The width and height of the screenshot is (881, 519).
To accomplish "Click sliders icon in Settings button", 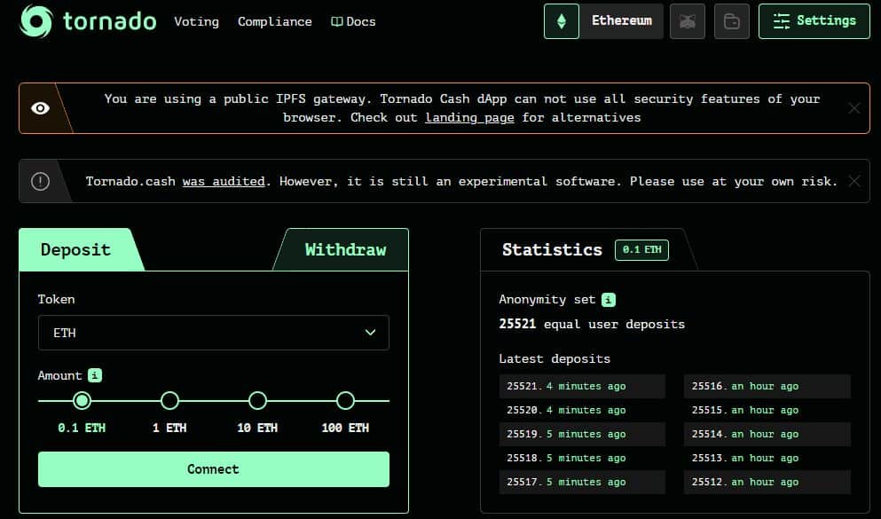I will coord(781,21).
